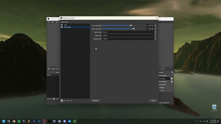Viewport: 221px width, 124px height.
Task: Click the Open Threshold dB value field
Action: pyautogui.click(x=150, y=29)
